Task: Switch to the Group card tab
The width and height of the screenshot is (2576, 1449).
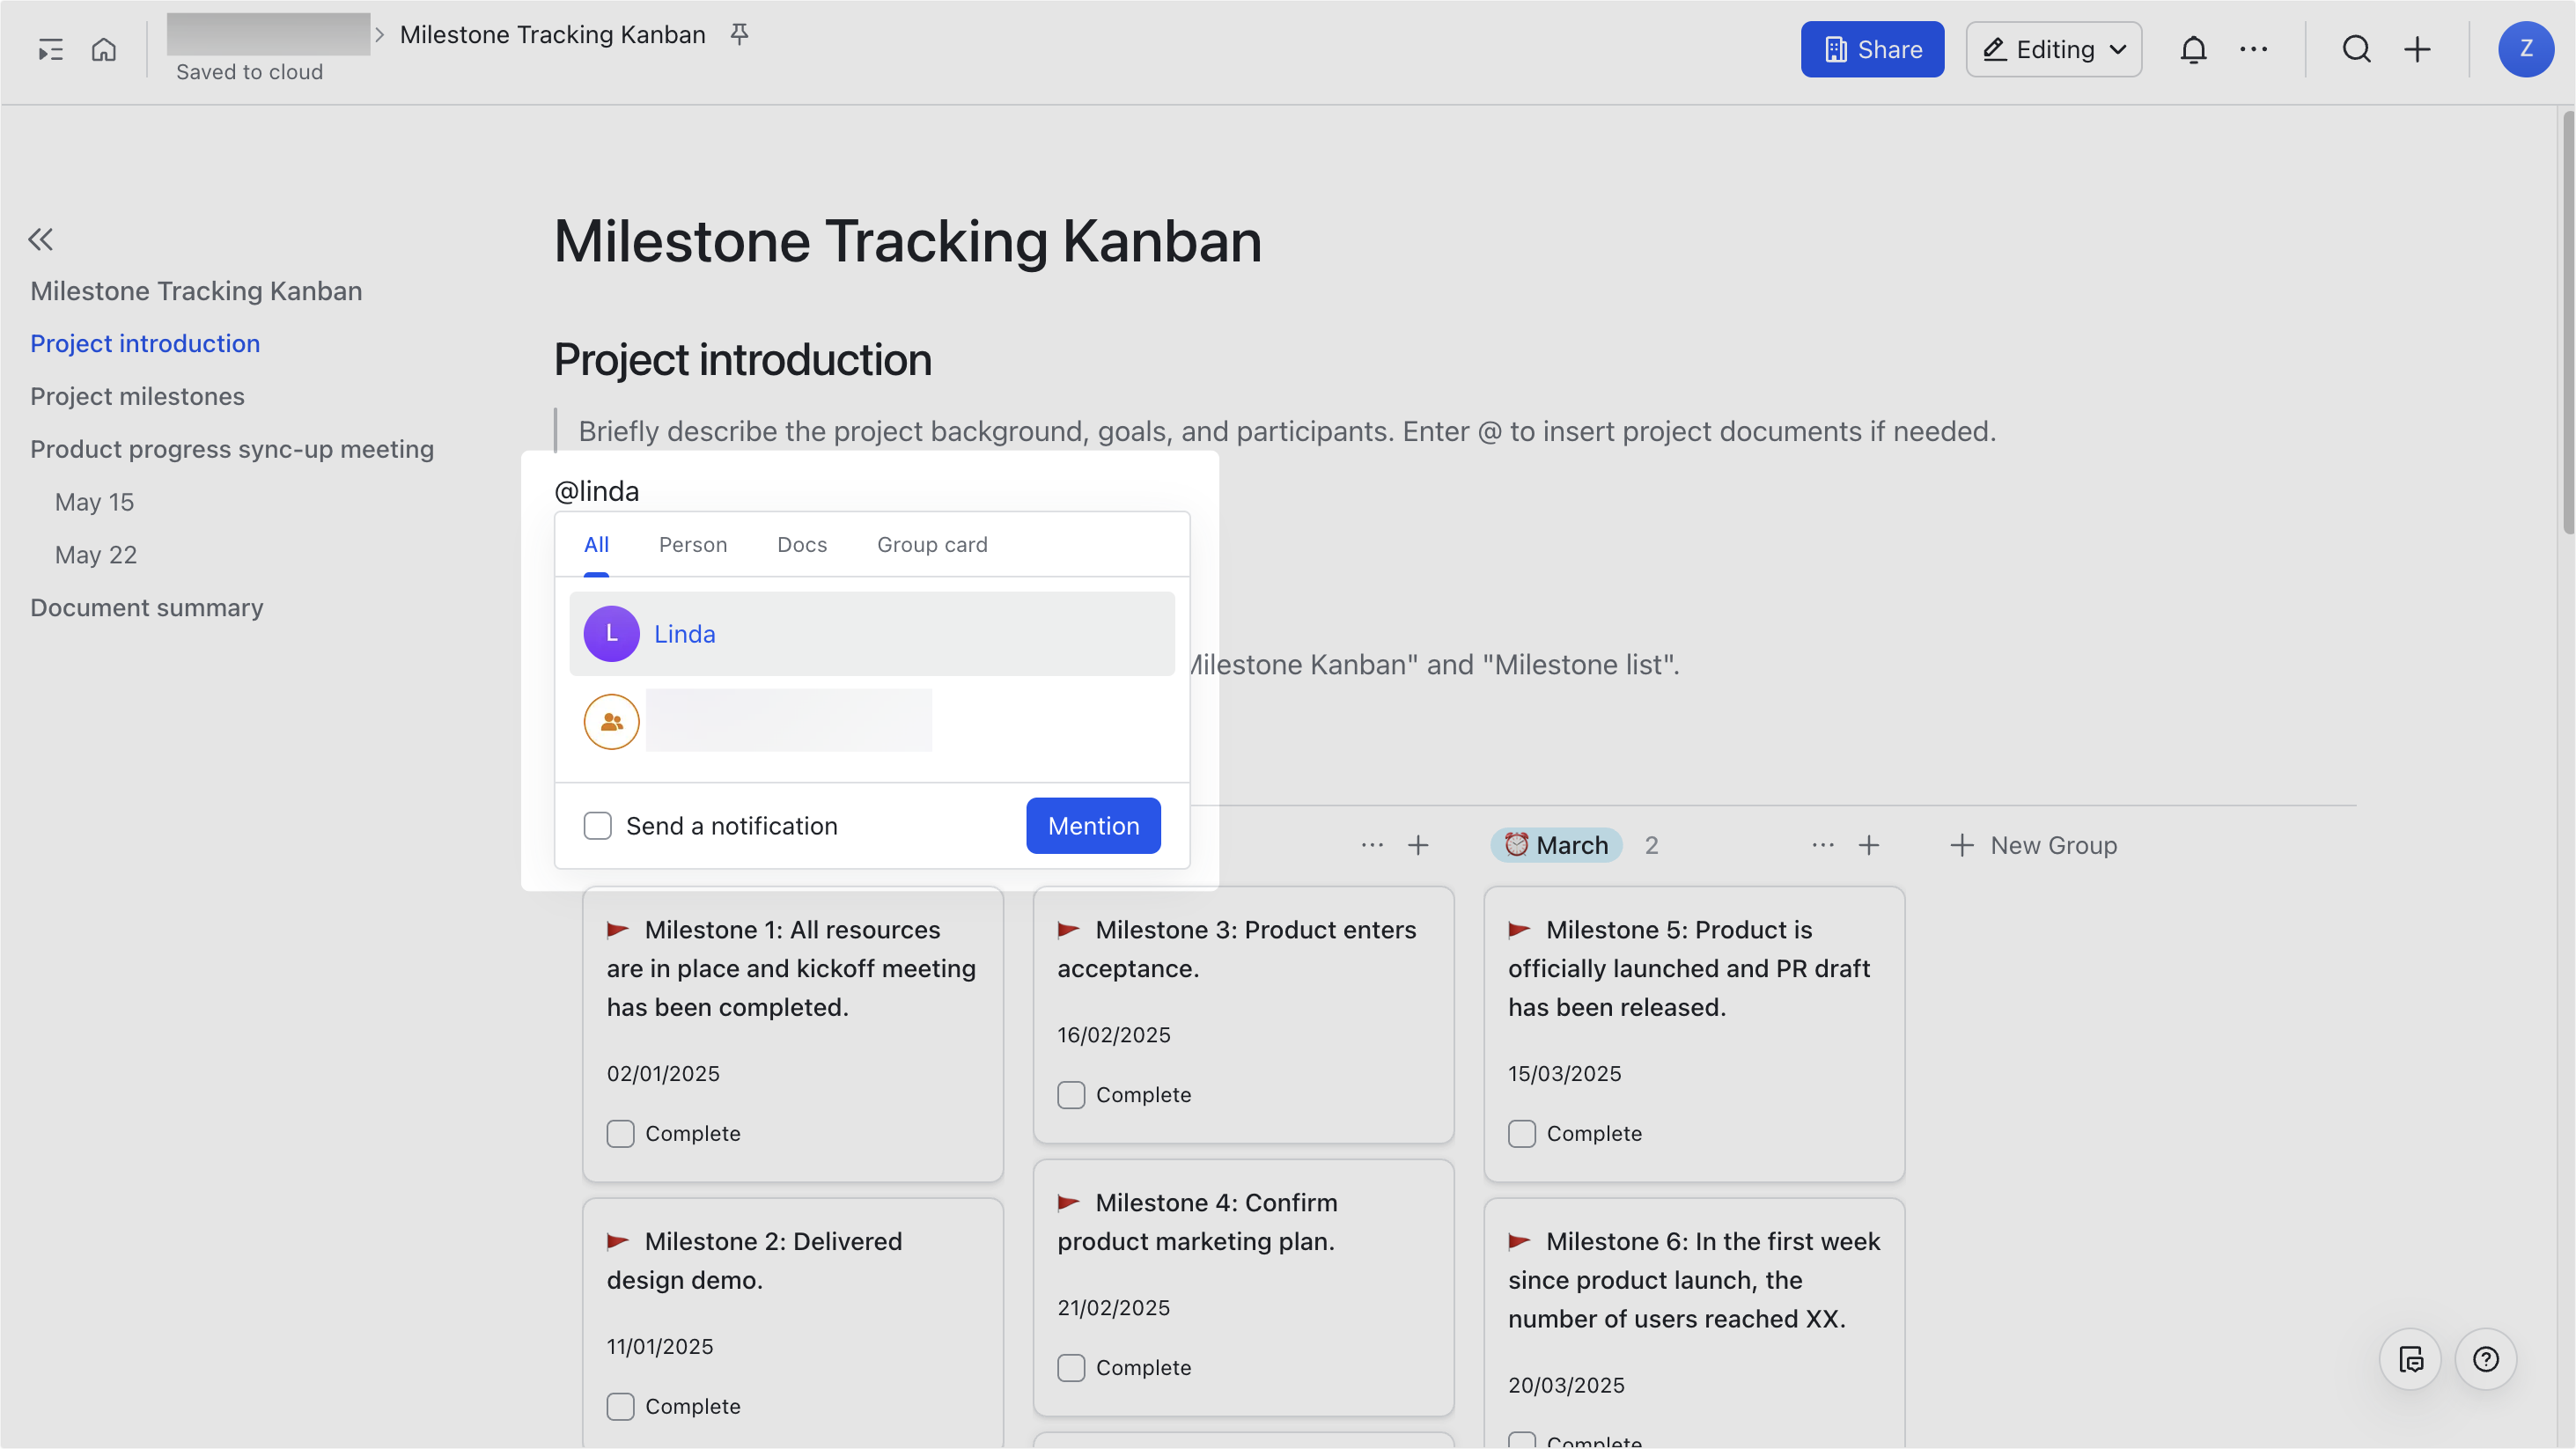Action: click(x=932, y=545)
